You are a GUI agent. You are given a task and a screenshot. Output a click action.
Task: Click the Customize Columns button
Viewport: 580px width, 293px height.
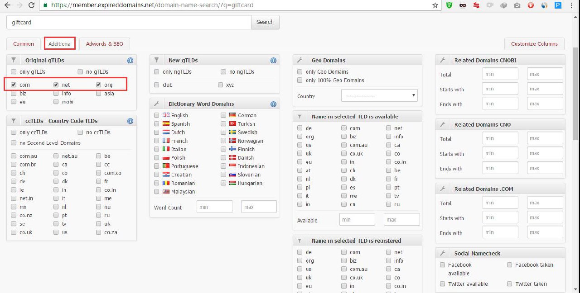tap(534, 44)
